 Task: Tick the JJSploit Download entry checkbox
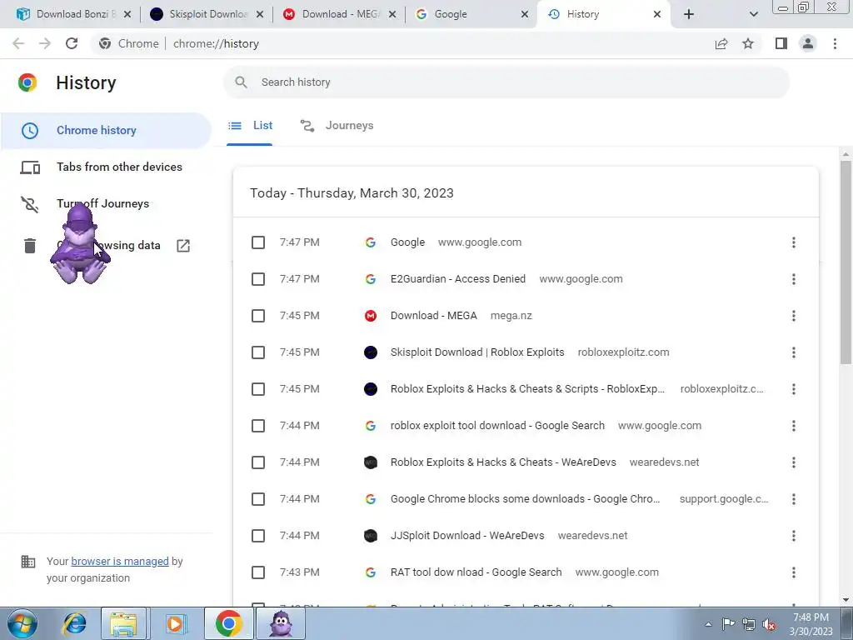[258, 536]
